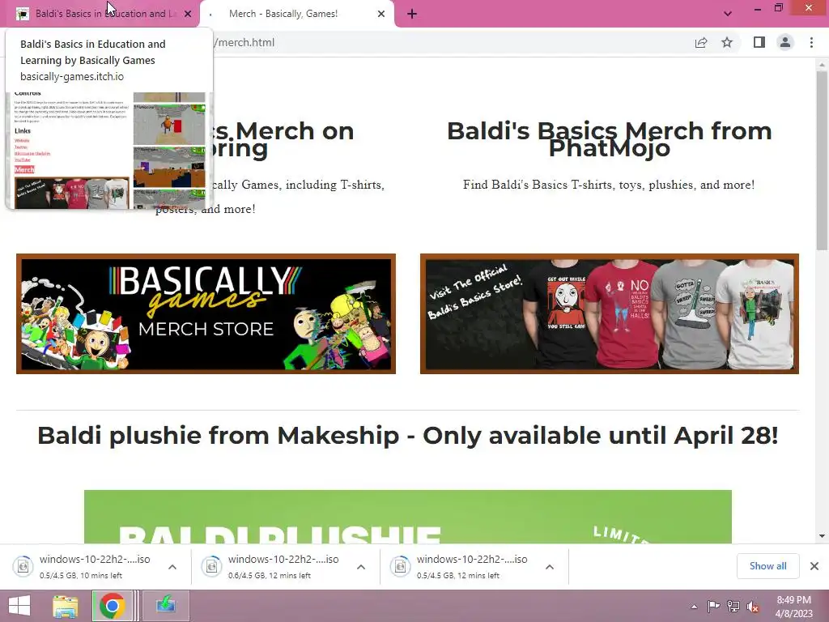Open the Official Baldi's Basics Store banner
Viewport: 829px width, 622px height.
610,313
